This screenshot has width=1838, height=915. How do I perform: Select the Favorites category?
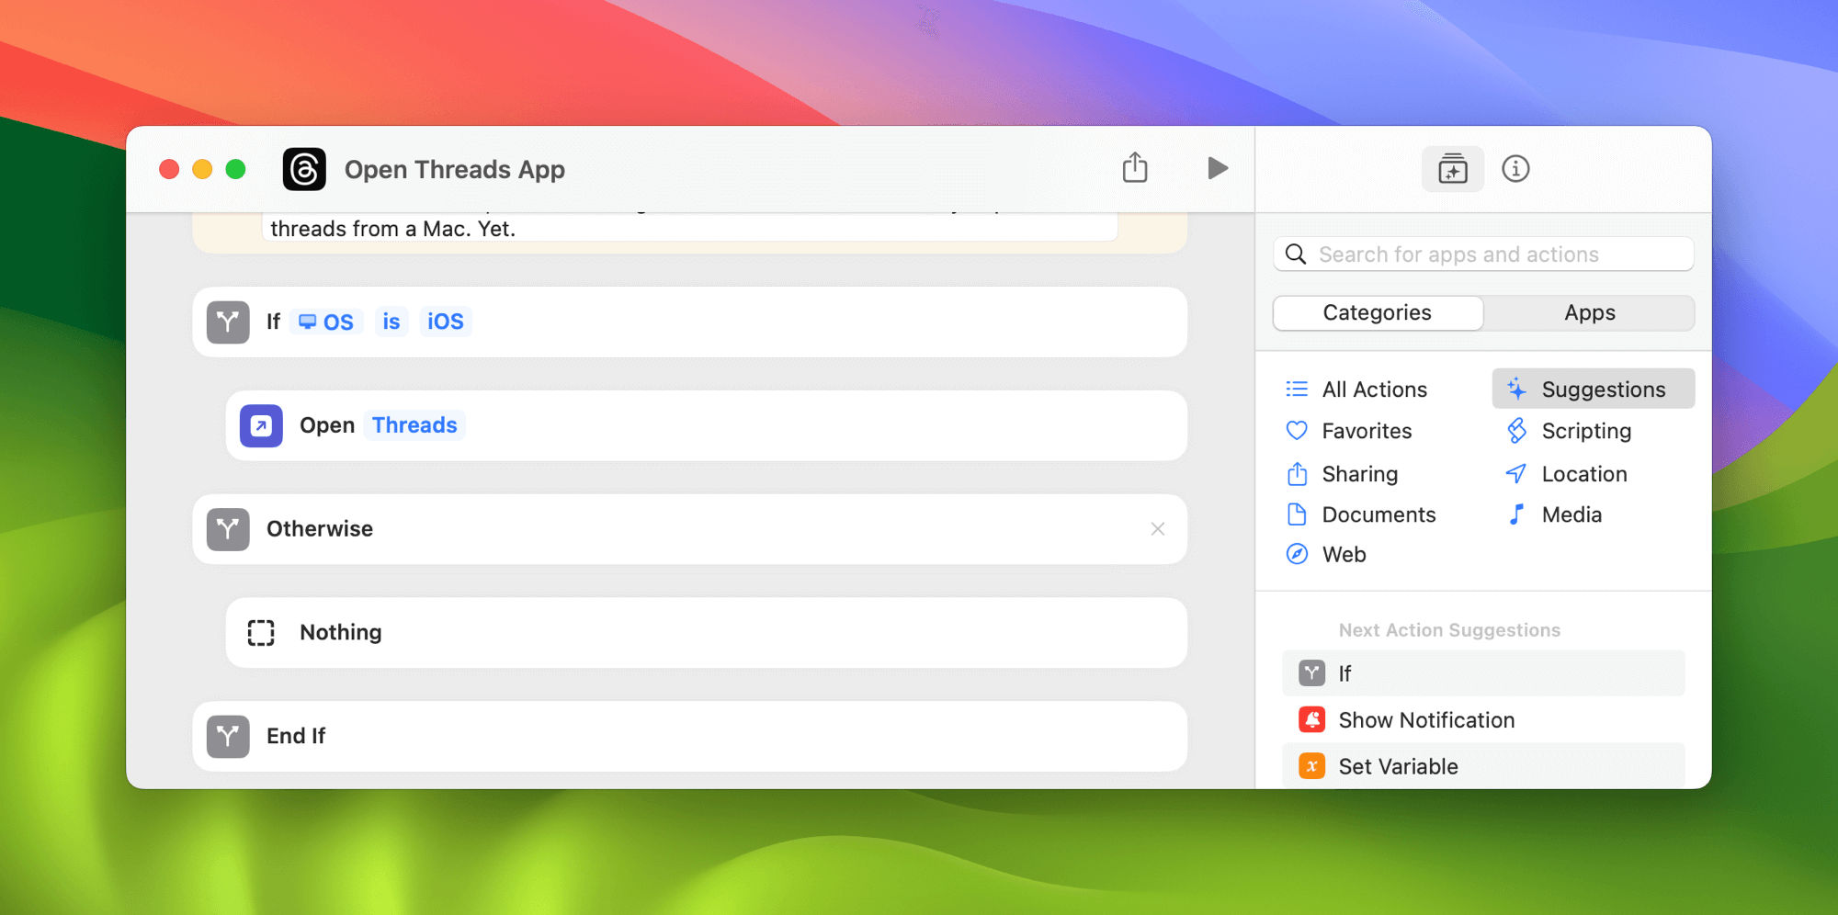[x=1349, y=431]
